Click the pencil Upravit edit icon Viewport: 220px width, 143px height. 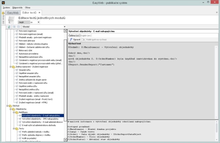coord(71,39)
